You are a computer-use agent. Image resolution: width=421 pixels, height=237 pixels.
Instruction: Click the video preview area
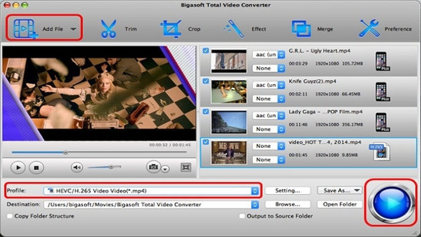pos(99,93)
